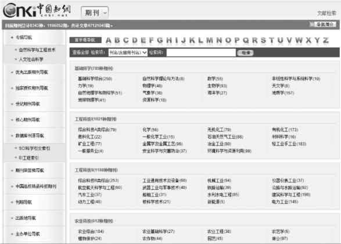This screenshot has height=244, width=341.
Task: Open 气象学(38) category
Action: coord(152,93)
